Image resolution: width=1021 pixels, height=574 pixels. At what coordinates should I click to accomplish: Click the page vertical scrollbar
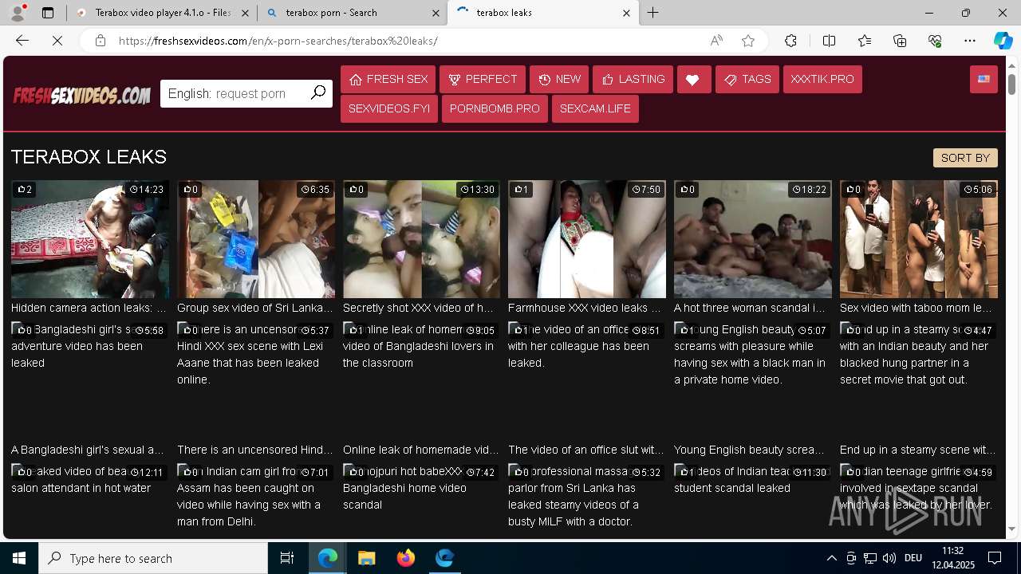(x=1011, y=83)
